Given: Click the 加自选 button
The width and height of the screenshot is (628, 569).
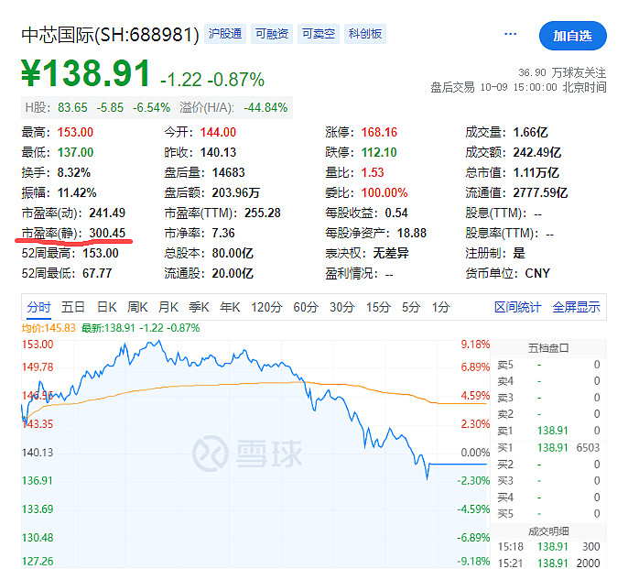Looking at the screenshot, I should point(572,36).
